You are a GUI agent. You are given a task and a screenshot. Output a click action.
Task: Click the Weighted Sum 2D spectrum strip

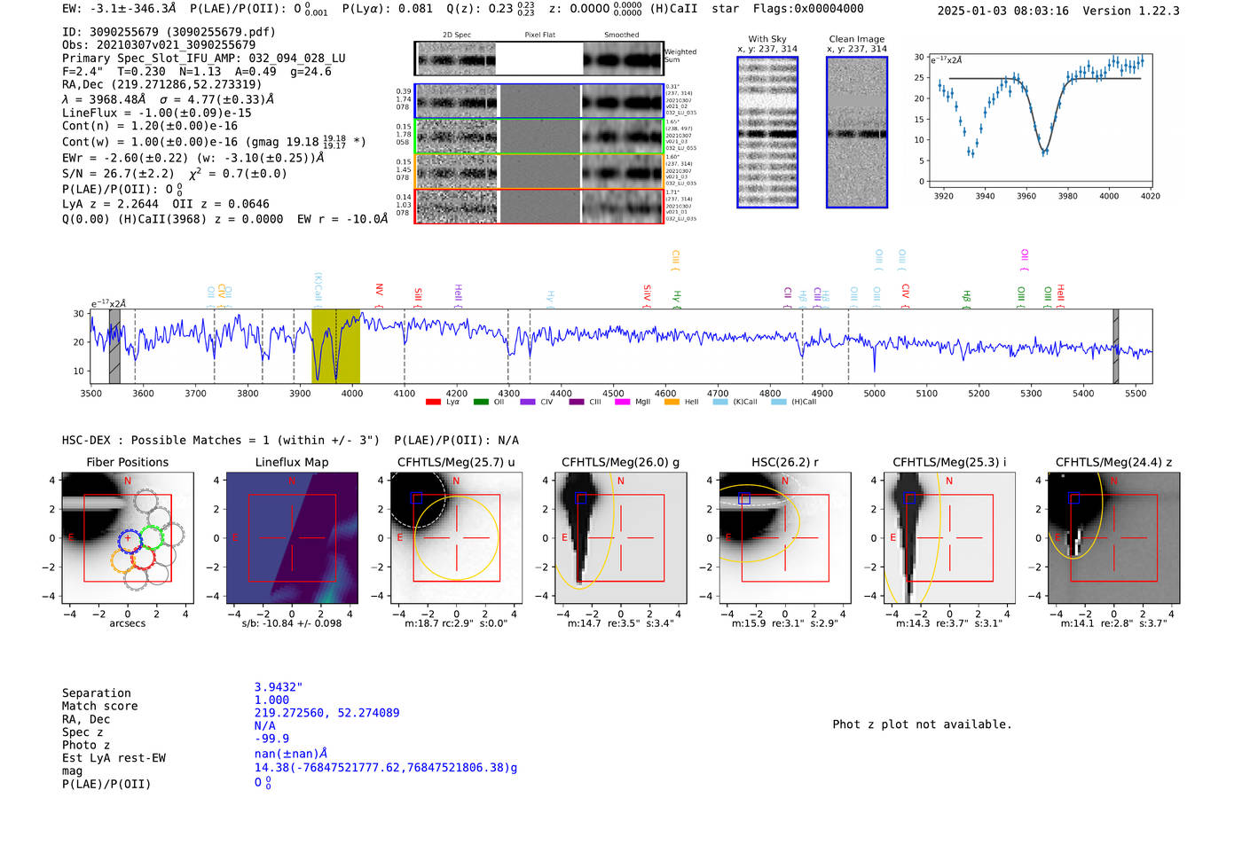pos(538,59)
